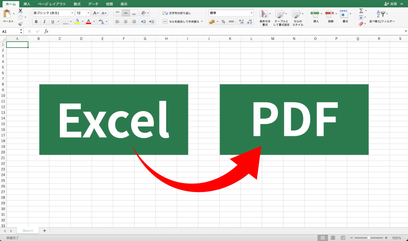The width and height of the screenshot is (408, 241).
Task: Expand the font color dropdown arrow
Action: (x=94, y=21)
